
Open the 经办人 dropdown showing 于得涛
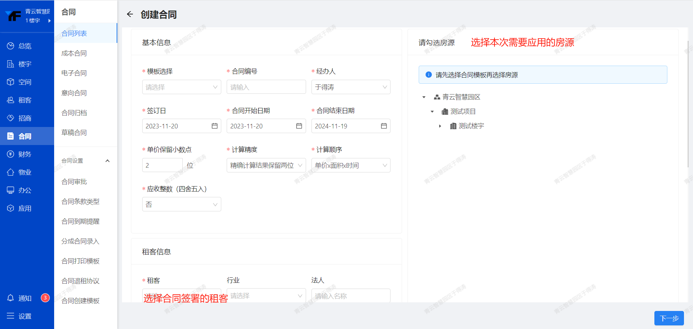click(x=350, y=87)
